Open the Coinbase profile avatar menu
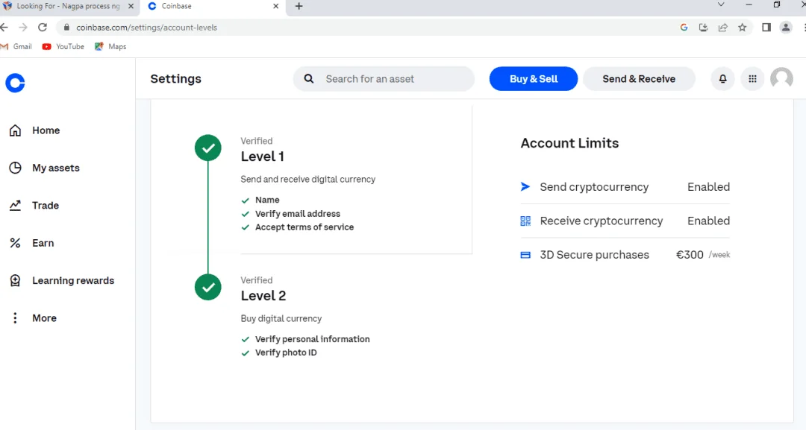 click(x=782, y=78)
